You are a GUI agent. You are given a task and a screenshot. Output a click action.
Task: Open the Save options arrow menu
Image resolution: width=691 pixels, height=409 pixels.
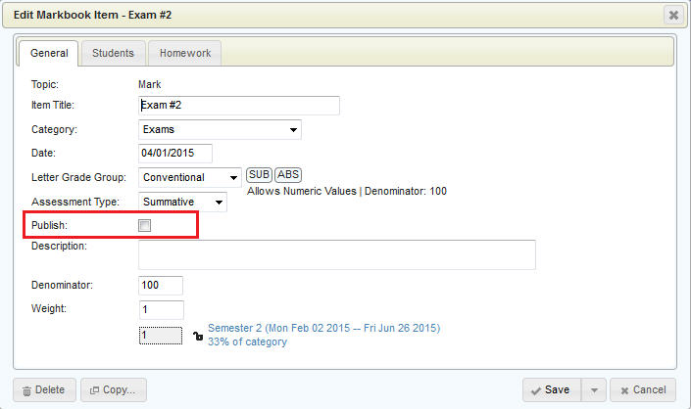592,389
